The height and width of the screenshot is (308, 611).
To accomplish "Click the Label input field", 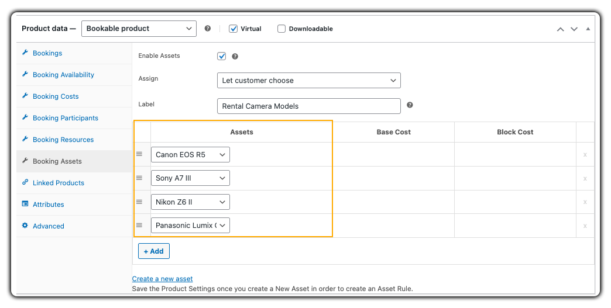I will (x=308, y=106).
